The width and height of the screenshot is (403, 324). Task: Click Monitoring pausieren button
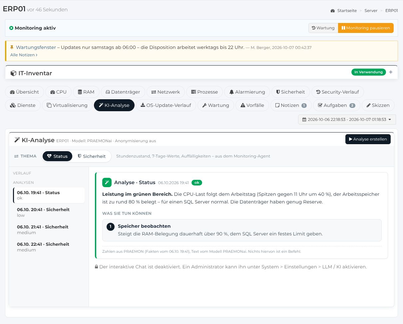[366, 28]
